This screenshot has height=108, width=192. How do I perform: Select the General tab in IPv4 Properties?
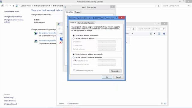(x=73, y=23)
